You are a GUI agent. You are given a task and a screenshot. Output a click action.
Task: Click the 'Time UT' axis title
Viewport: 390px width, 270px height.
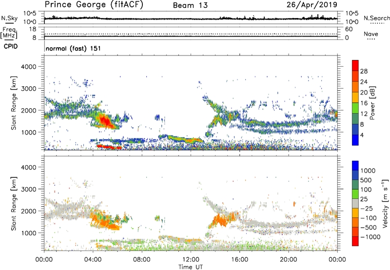click(191, 267)
